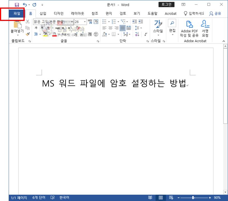Cut selection with the scissors icon

tap(27, 22)
